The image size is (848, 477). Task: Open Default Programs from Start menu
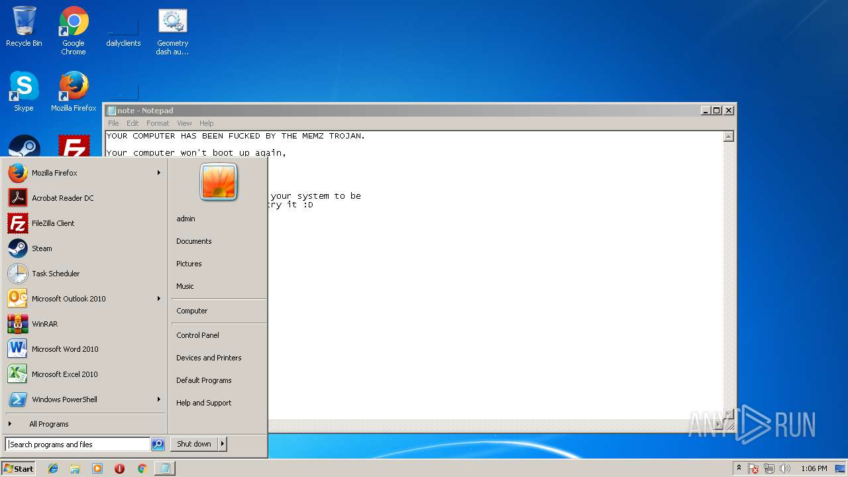[219, 380]
